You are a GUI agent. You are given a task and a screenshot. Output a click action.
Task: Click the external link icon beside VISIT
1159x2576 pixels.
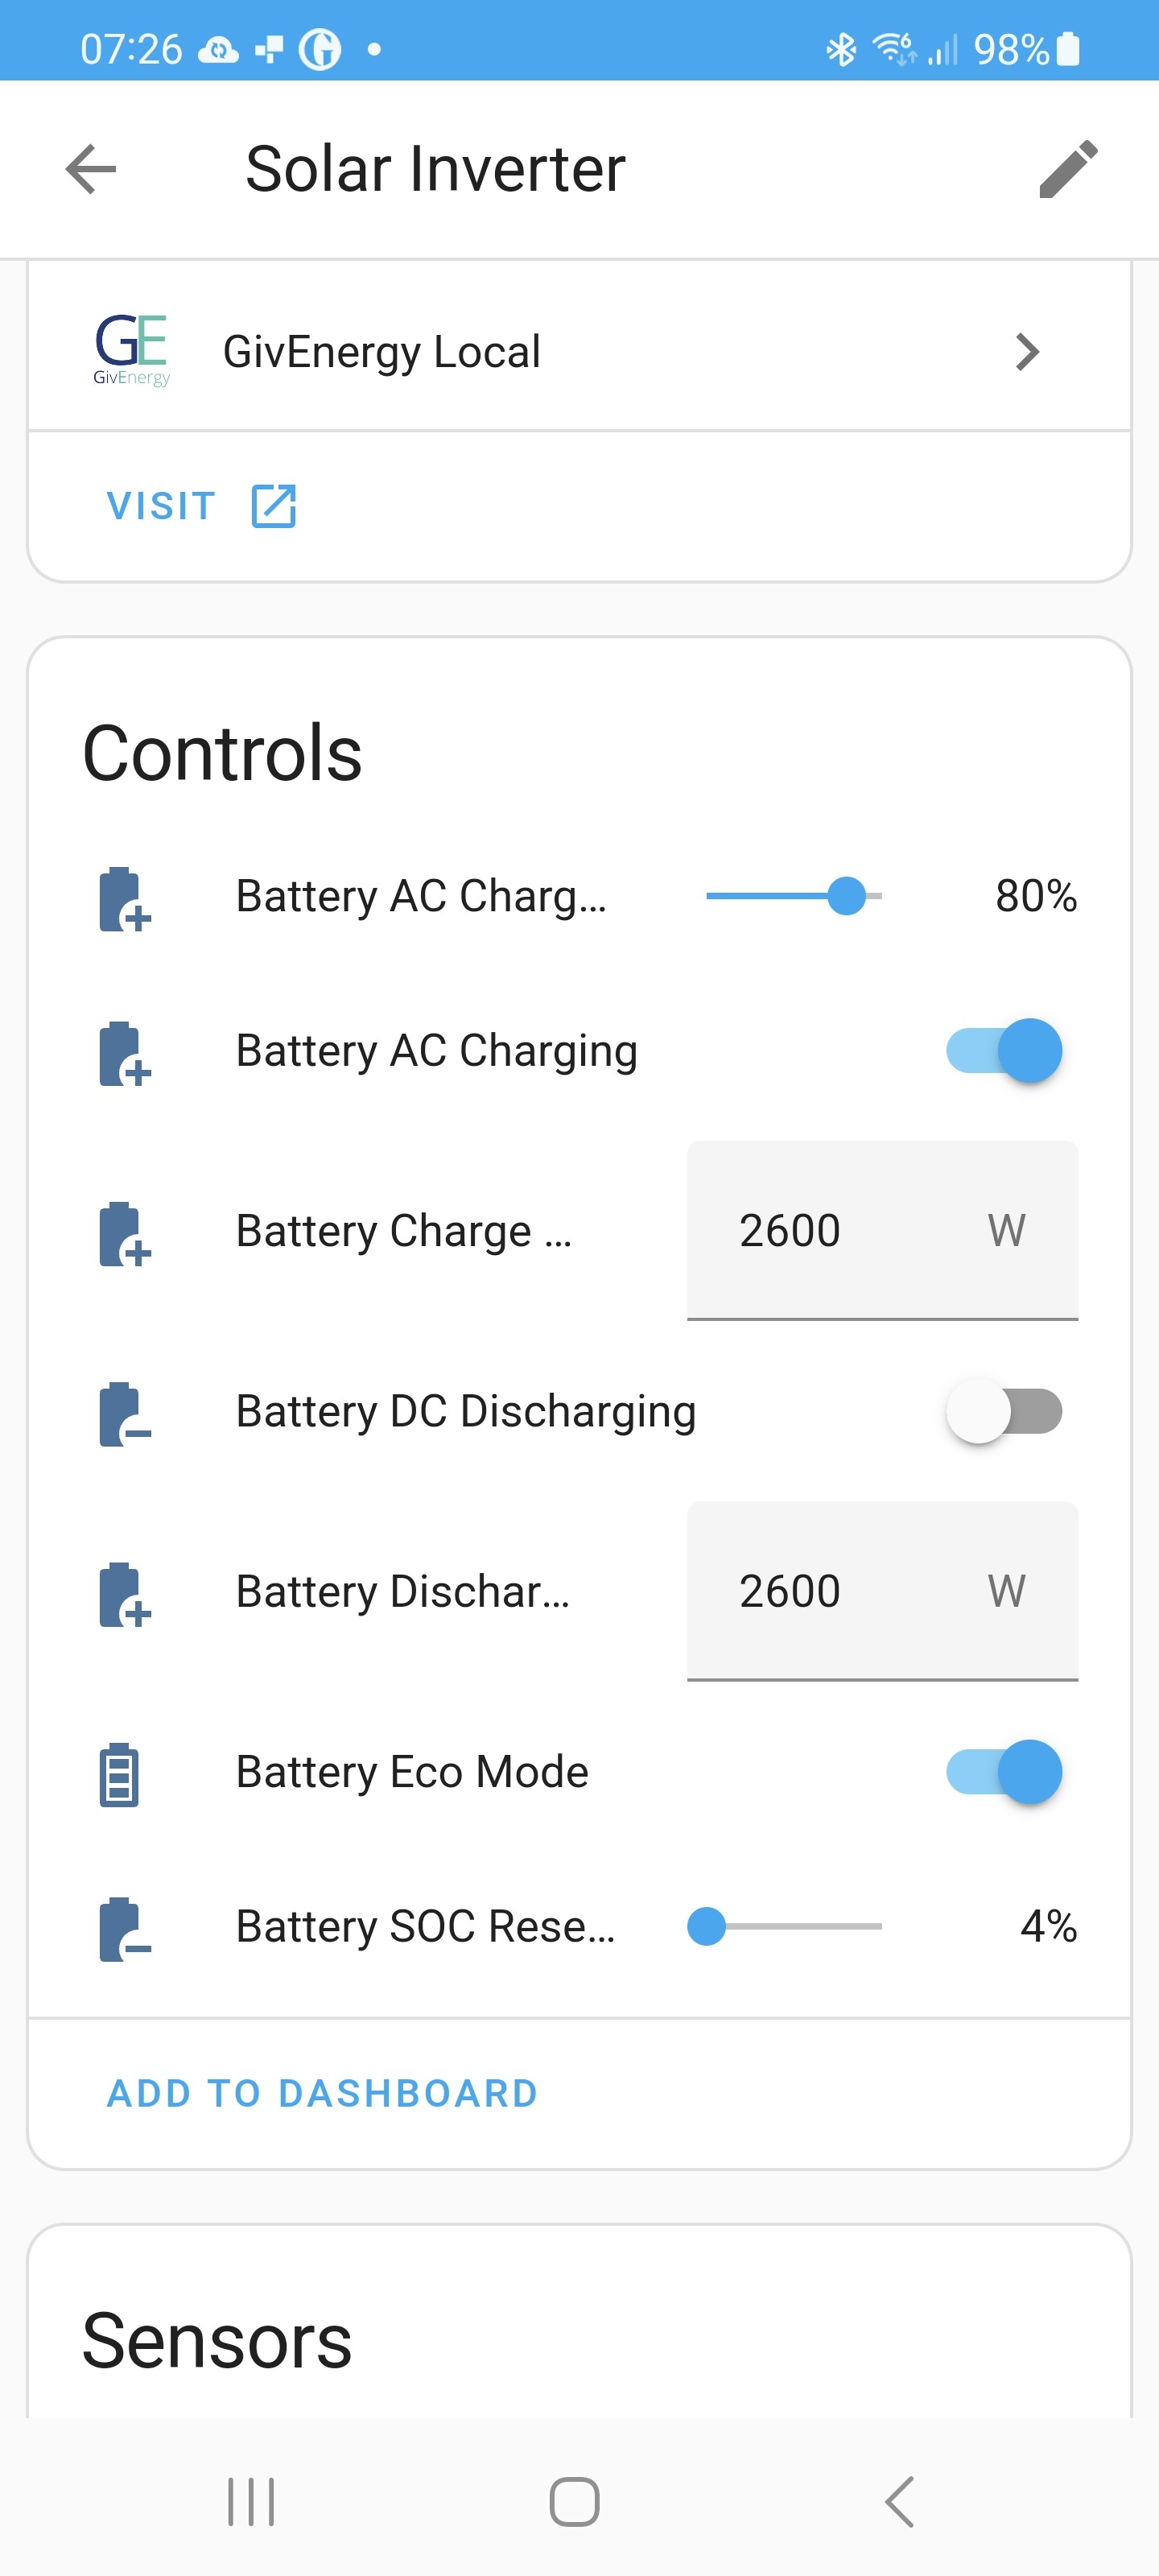273,505
